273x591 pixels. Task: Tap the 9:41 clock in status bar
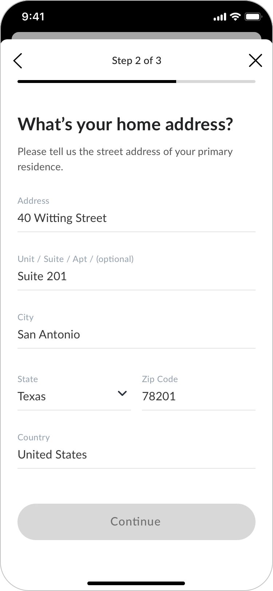(33, 17)
